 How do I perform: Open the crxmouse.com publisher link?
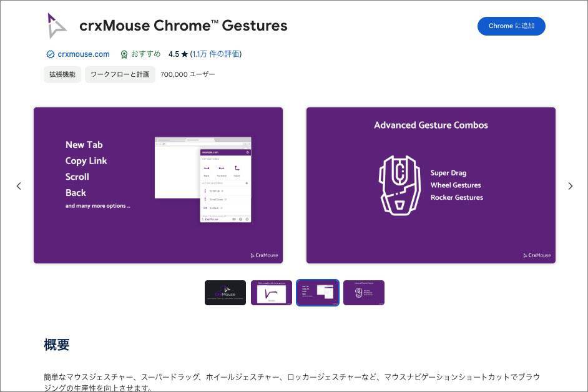point(83,54)
